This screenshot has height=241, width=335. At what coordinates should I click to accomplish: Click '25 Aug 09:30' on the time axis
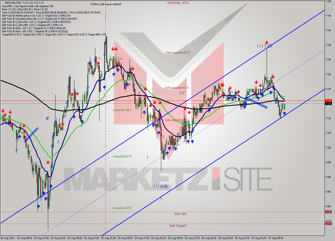[x=175, y=238]
